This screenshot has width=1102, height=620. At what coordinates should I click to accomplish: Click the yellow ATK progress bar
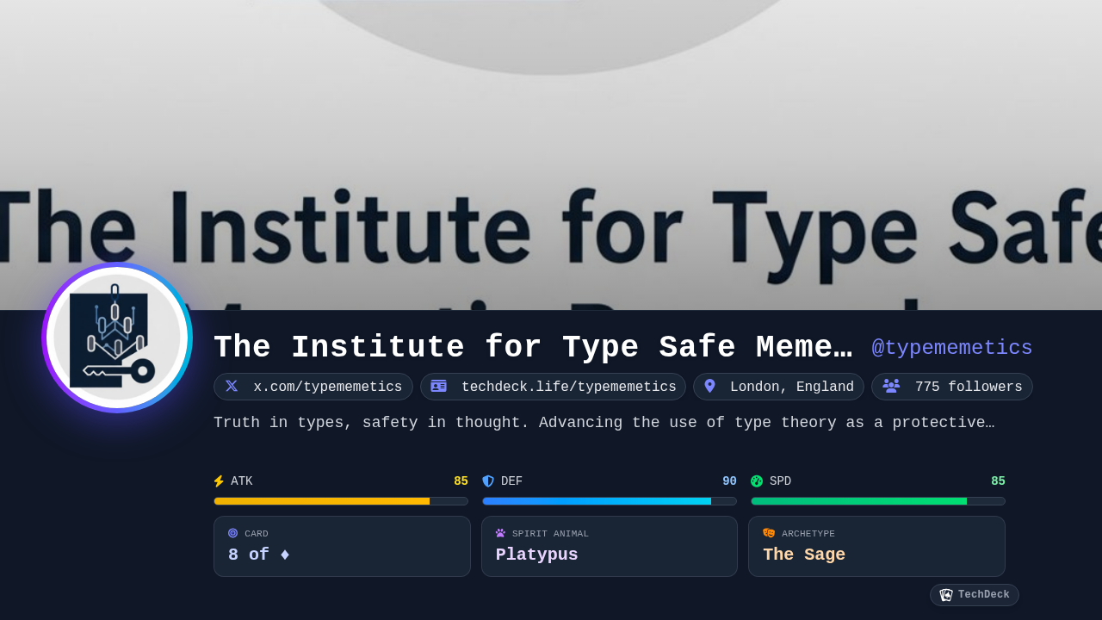click(341, 501)
